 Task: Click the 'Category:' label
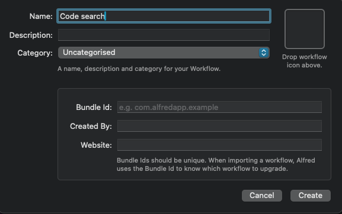coord(35,53)
